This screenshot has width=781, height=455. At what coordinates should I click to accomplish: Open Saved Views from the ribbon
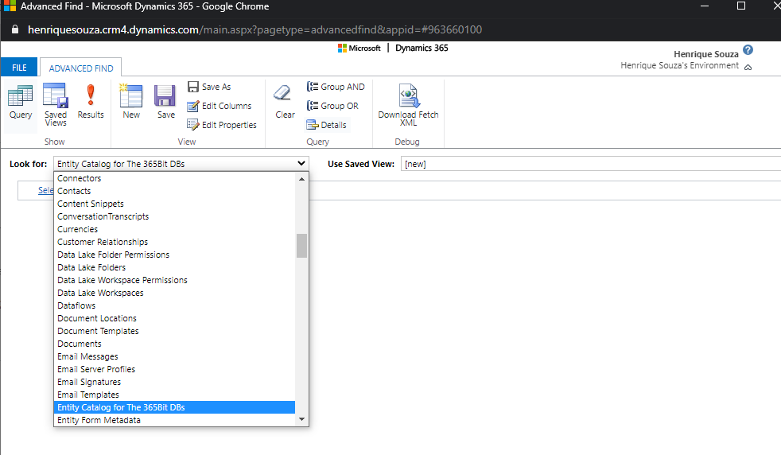pyautogui.click(x=56, y=105)
